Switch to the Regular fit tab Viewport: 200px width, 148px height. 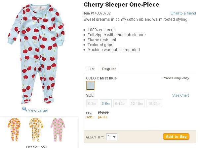coord(109,69)
